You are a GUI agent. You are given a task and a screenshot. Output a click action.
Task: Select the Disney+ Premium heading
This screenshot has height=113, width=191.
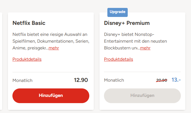point(127,23)
